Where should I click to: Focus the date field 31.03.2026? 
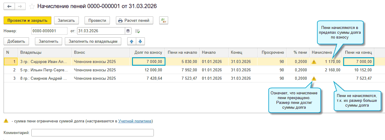tap(101, 31)
